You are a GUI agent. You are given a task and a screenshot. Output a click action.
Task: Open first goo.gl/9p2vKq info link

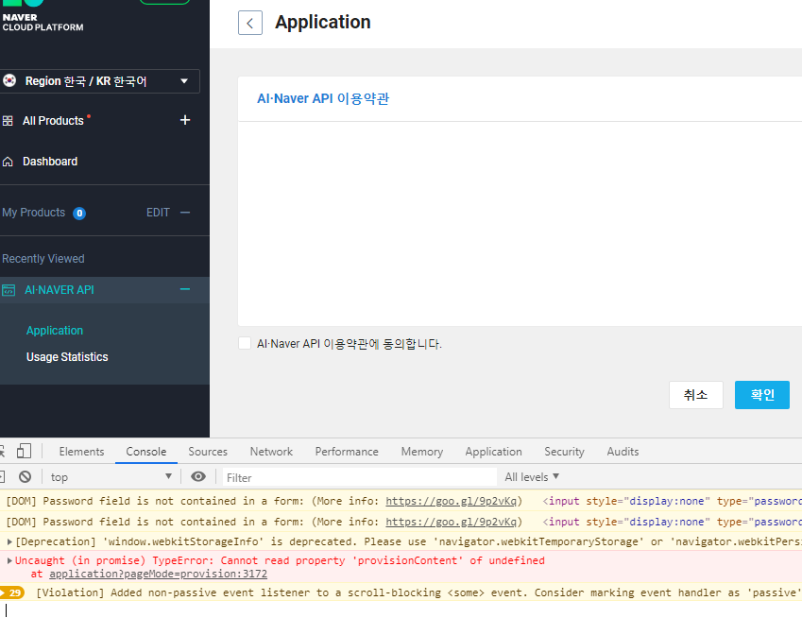click(x=451, y=501)
